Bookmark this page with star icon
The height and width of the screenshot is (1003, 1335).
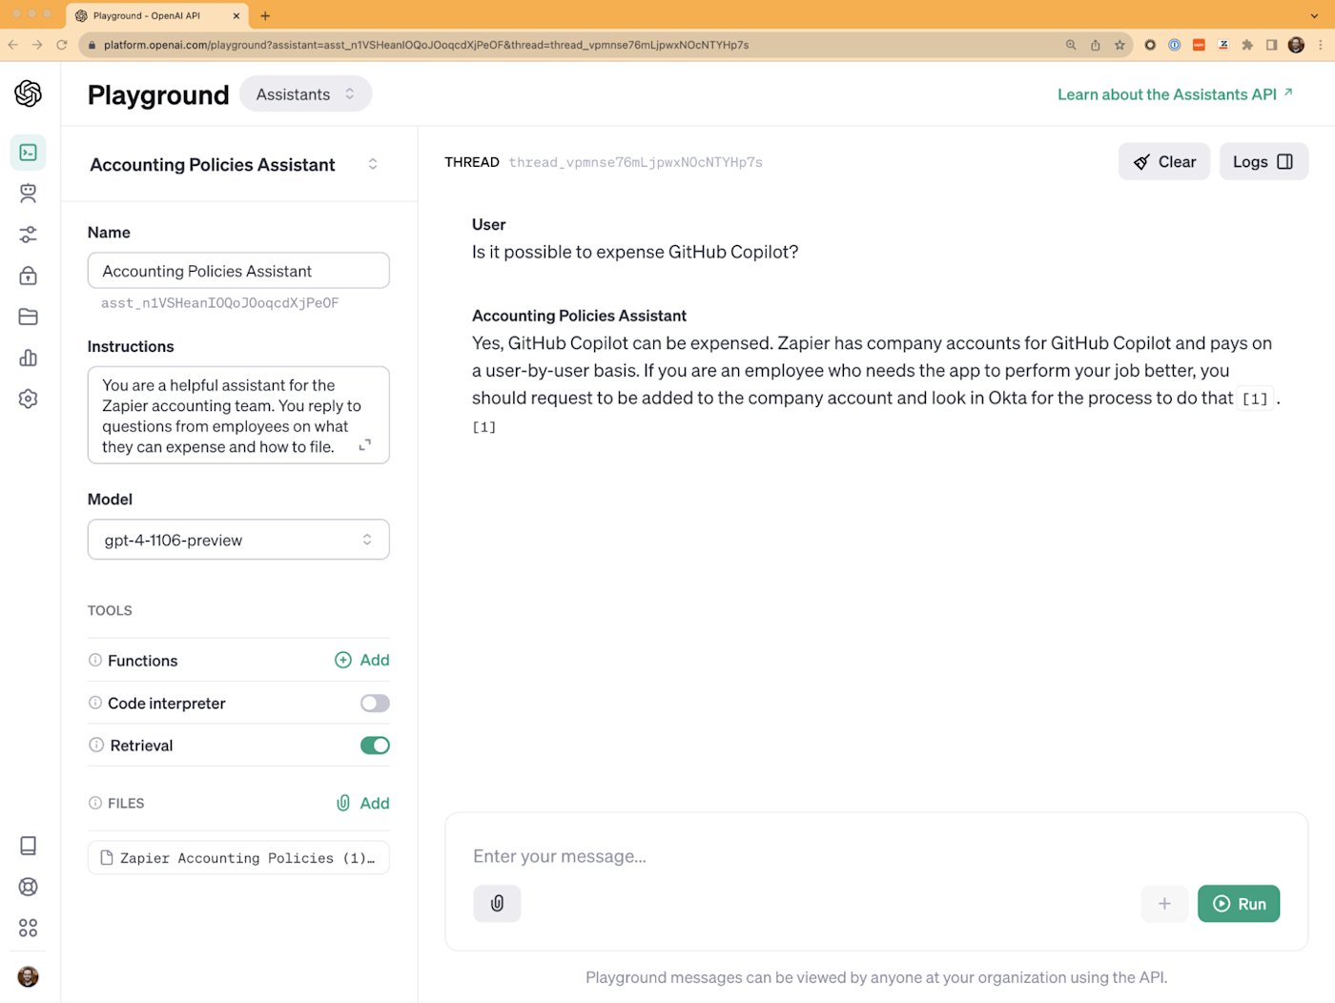coord(1119,45)
